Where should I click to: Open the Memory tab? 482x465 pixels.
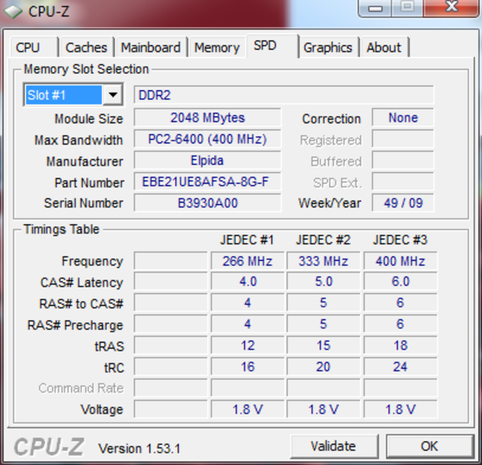point(217,47)
